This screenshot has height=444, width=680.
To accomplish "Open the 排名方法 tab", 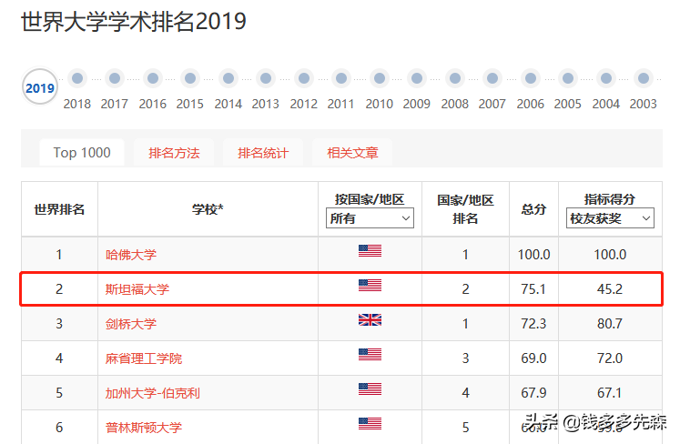I will (x=174, y=153).
